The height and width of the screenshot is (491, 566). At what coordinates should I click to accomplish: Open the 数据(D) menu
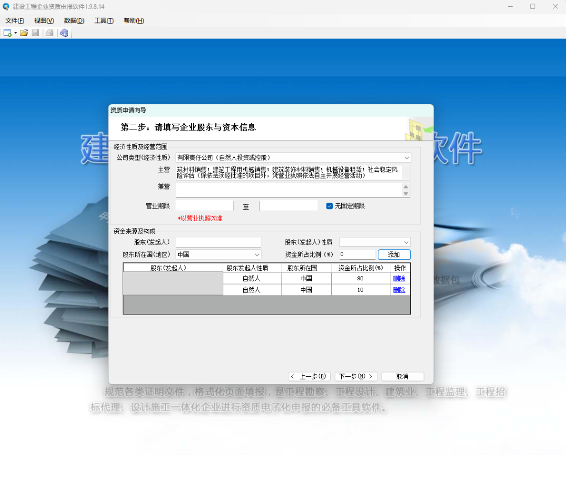click(74, 21)
